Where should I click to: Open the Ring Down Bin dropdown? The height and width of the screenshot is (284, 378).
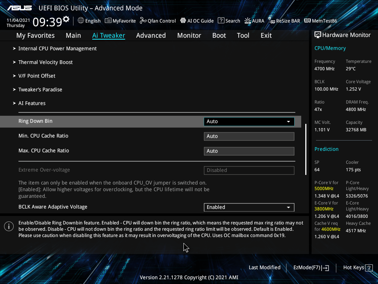(249, 121)
